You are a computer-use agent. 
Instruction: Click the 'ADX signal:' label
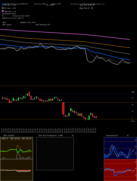coord(7,25)
